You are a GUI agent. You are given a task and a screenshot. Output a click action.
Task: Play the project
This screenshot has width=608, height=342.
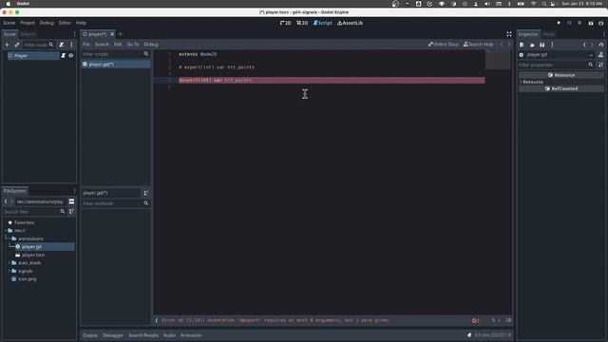559,23
